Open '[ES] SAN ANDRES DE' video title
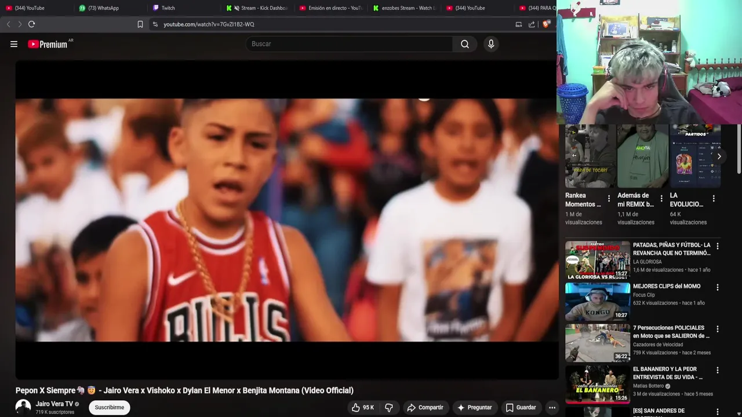The width and height of the screenshot is (742, 417). pyautogui.click(x=659, y=411)
